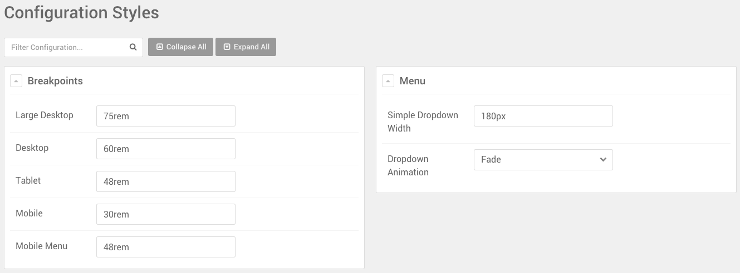740x273 pixels.
Task: Focus the Filter Configuration search field
Action: [67, 47]
